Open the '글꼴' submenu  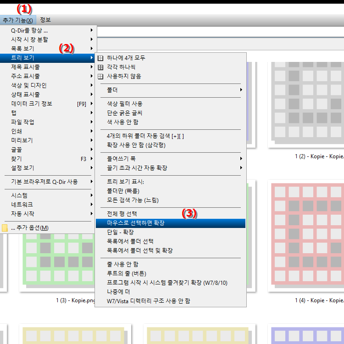click(47, 150)
